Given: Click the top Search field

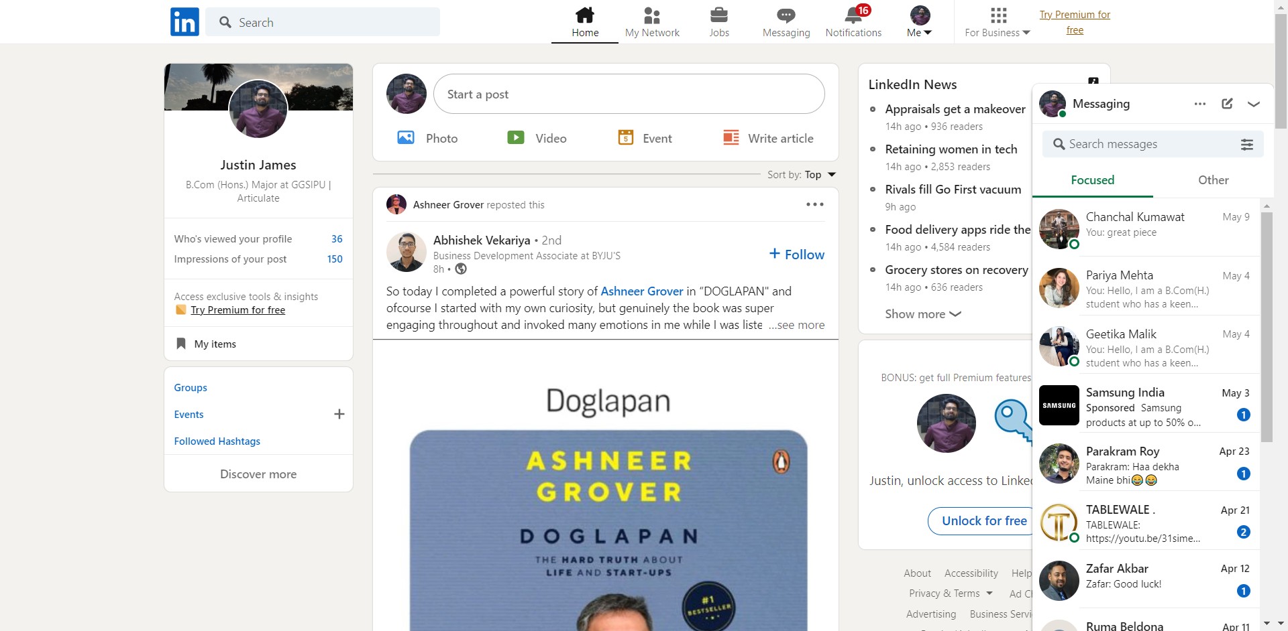Looking at the screenshot, I should tap(323, 22).
